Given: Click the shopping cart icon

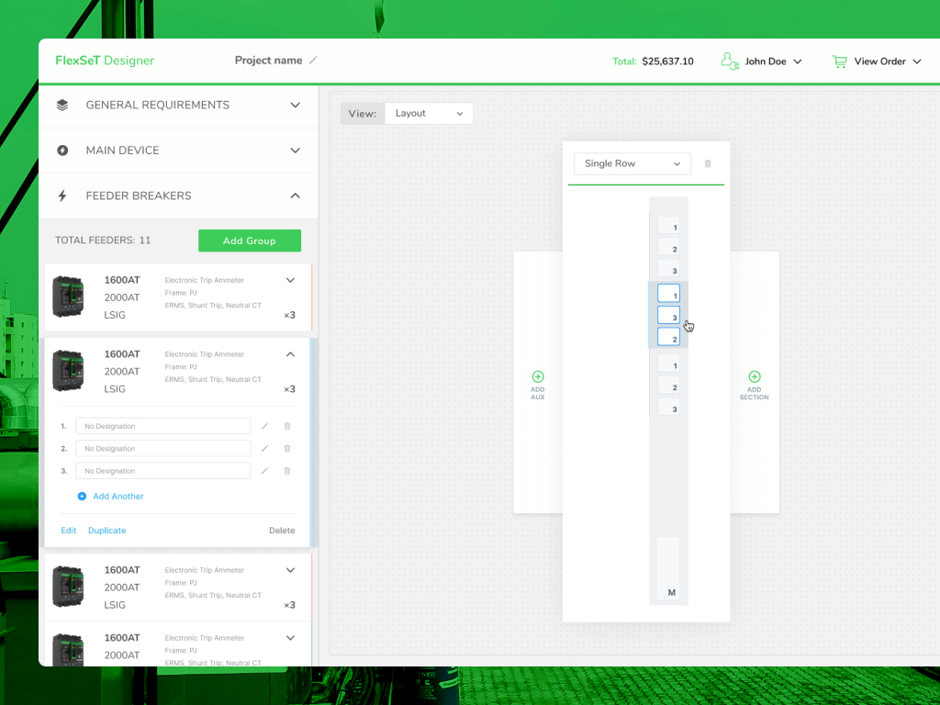Looking at the screenshot, I should tap(839, 62).
